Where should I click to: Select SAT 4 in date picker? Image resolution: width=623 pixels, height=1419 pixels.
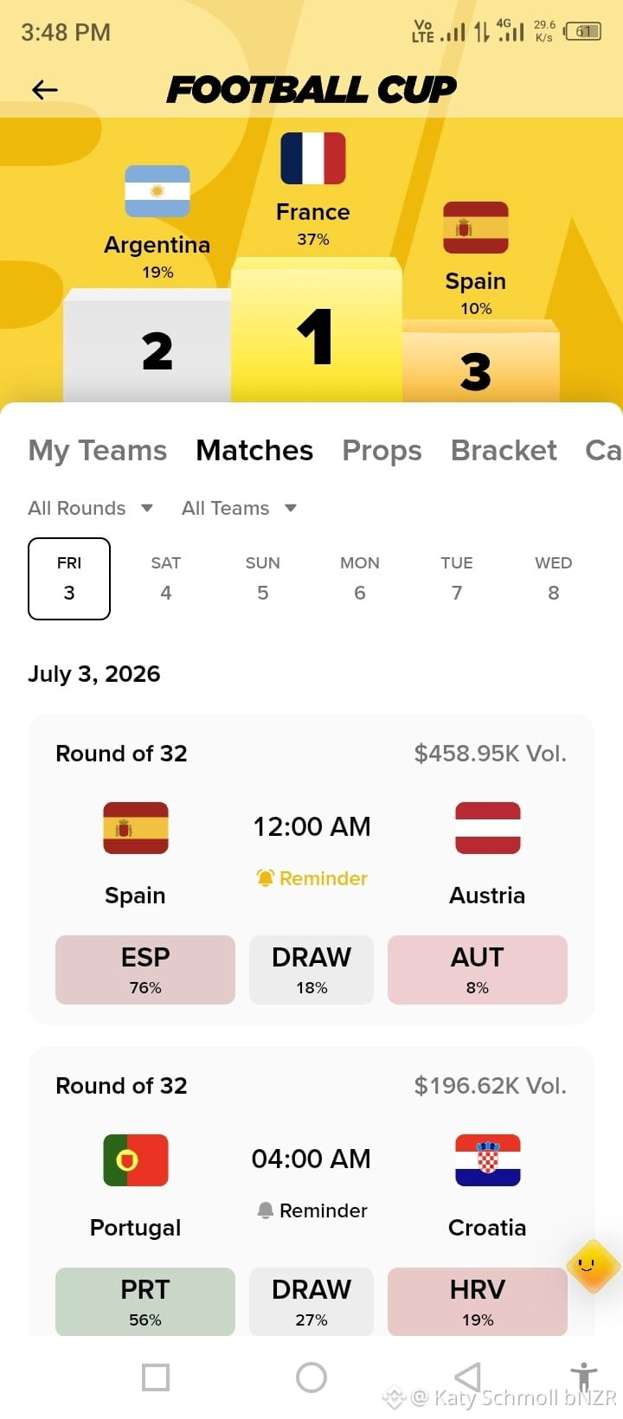tap(166, 579)
